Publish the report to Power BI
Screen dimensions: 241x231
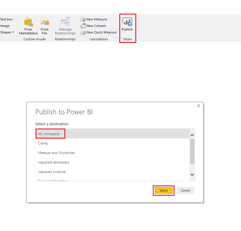(127, 25)
